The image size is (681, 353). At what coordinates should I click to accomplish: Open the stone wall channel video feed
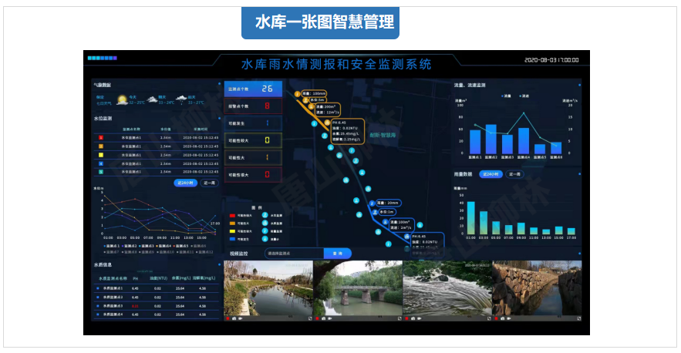point(535,288)
